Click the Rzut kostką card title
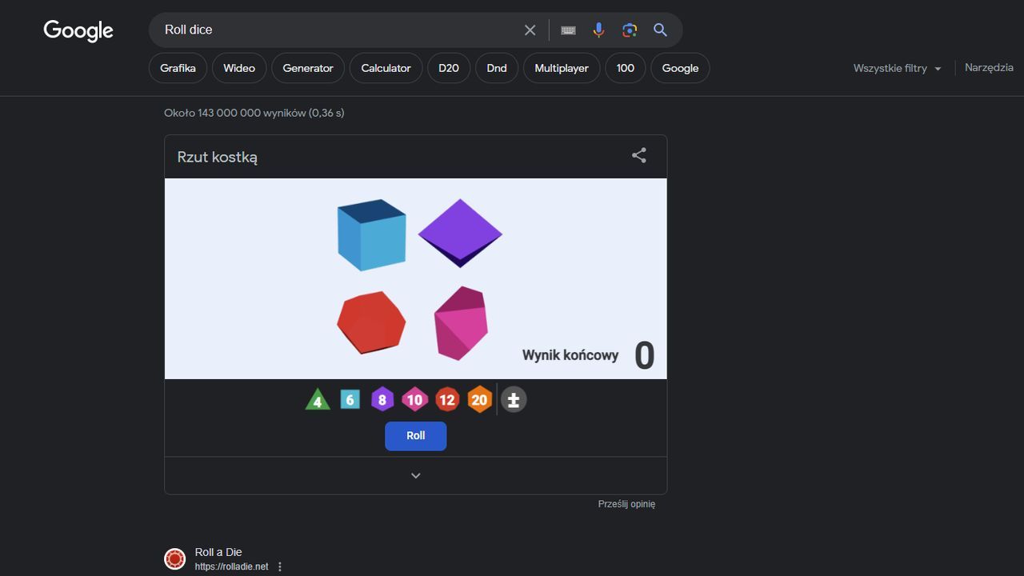 point(218,157)
